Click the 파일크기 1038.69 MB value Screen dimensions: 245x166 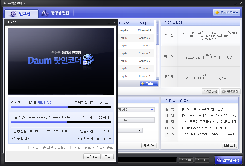pyautogui.click(x=105, y=139)
